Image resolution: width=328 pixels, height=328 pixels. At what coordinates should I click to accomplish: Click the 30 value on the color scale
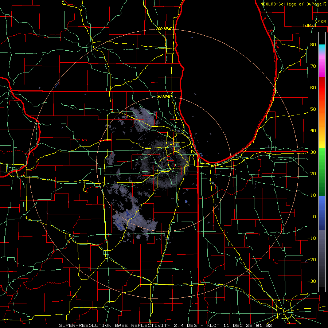pyautogui.click(x=313, y=152)
